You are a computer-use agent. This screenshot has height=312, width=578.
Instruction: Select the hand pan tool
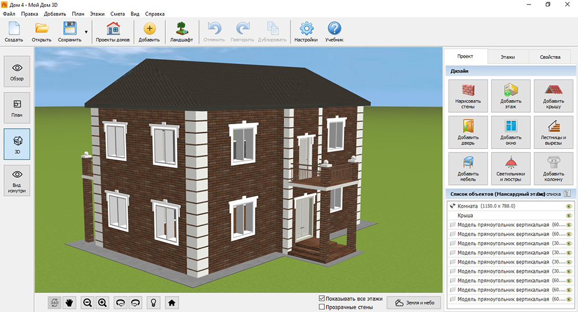click(69, 303)
